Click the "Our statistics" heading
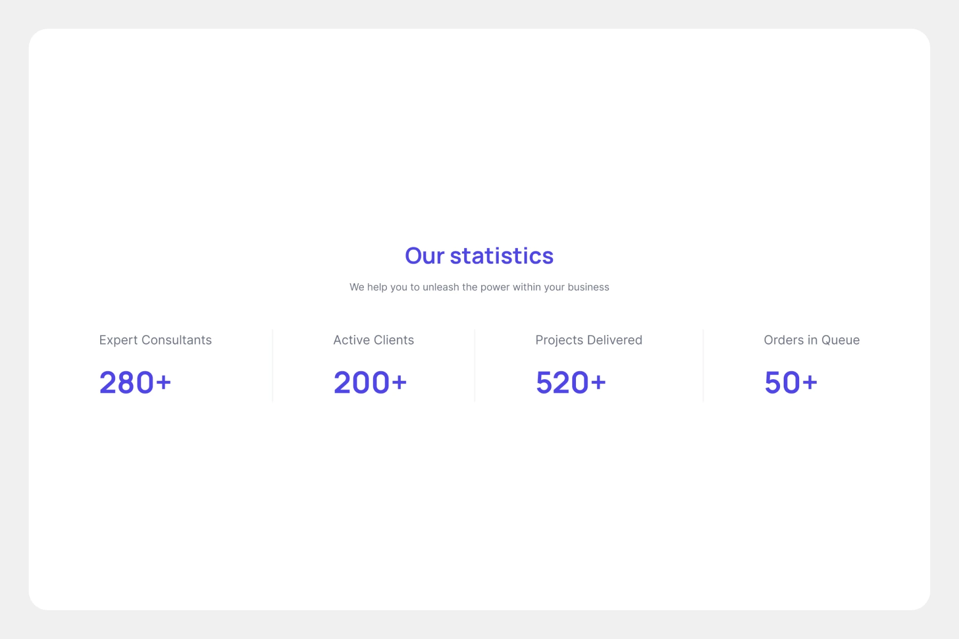 pyautogui.click(x=479, y=256)
